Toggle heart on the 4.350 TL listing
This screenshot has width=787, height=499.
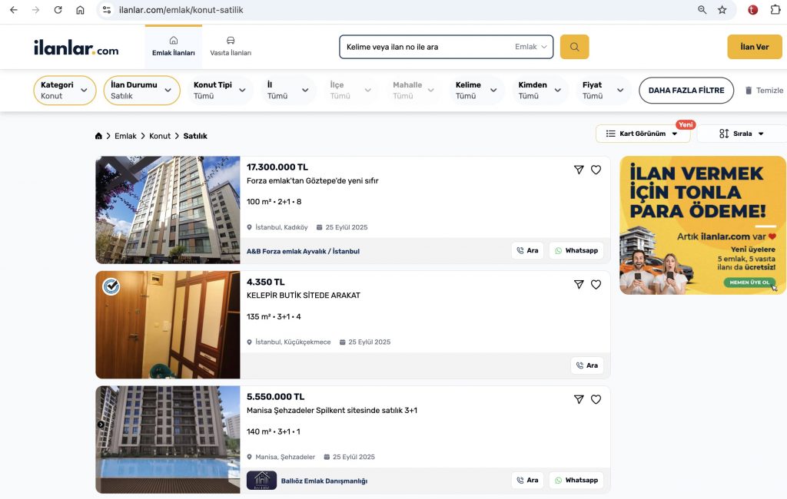click(x=596, y=285)
